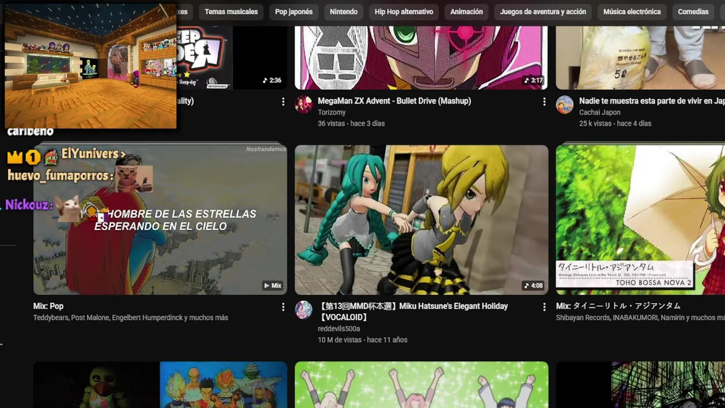Click '10 M de vistas - hace 11 años' text
Image resolution: width=725 pixels, height=408 pixels.
pyautogui.click(x=362, y=340)
